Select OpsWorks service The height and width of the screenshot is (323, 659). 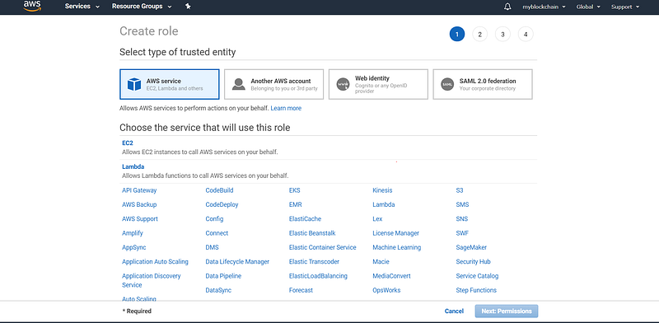(x=386, y=290)
